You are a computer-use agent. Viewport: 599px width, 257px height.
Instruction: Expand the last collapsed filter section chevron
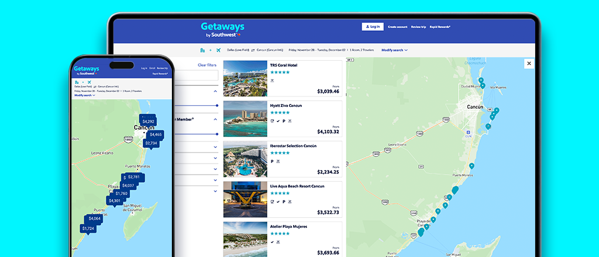click(215, 191)
